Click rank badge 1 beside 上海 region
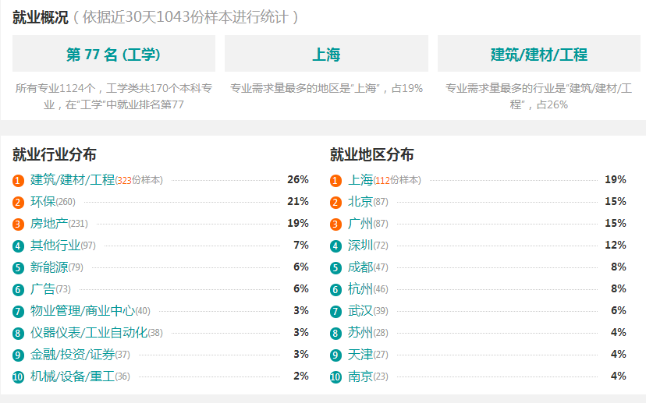This screenshot has width=646, height=403. [335, 181]
